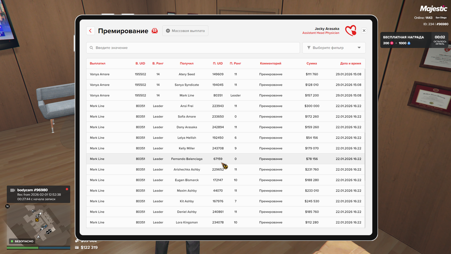This screenshot has width=451, height=254.
Task: Focus the Введите значение search field
Action: tap(193, 48)
